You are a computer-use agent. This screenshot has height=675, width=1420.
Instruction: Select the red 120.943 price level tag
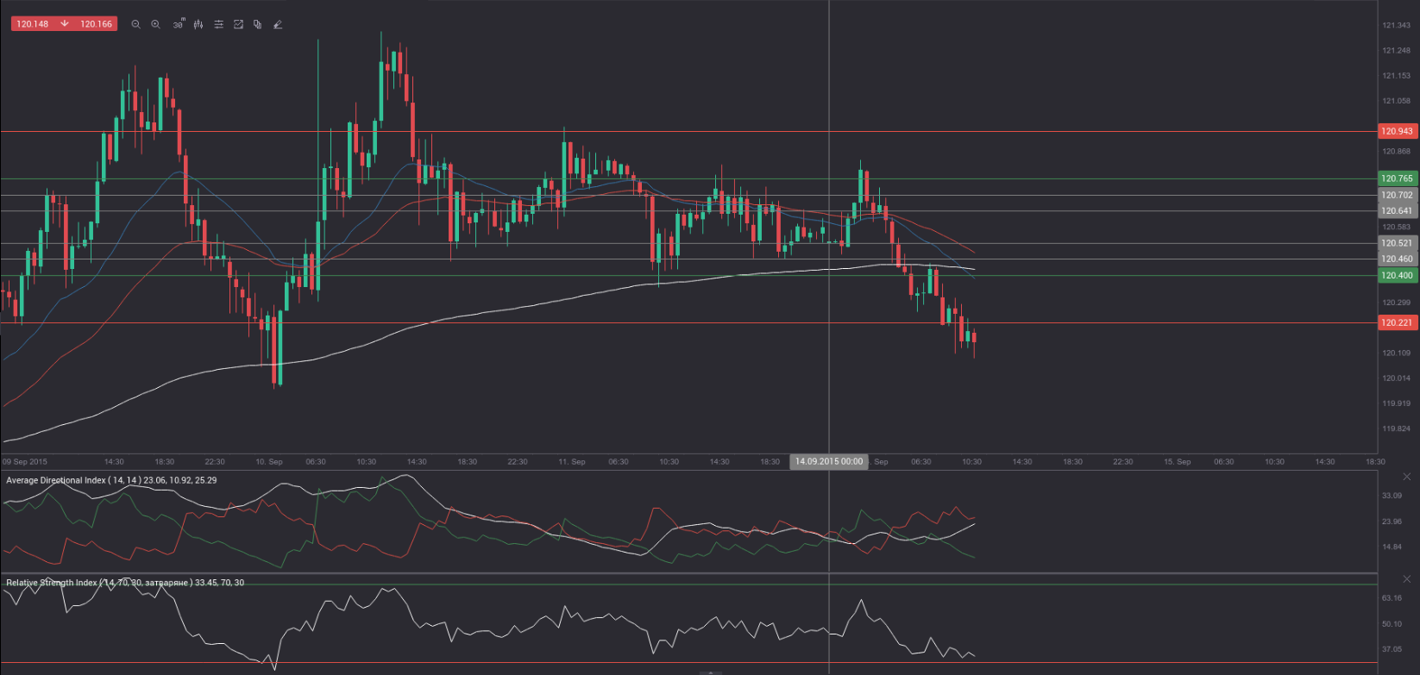1397,131
